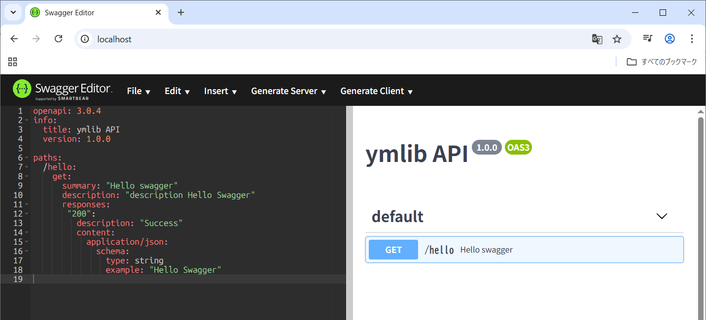The height and width of the screenshot is (320, 706).
Task: Click the site information icon
Action: [85, 39]
